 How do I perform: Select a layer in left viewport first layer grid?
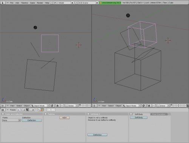(83, 106)
